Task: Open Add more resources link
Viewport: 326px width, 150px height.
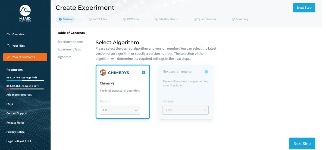Action: pos(19,95)
